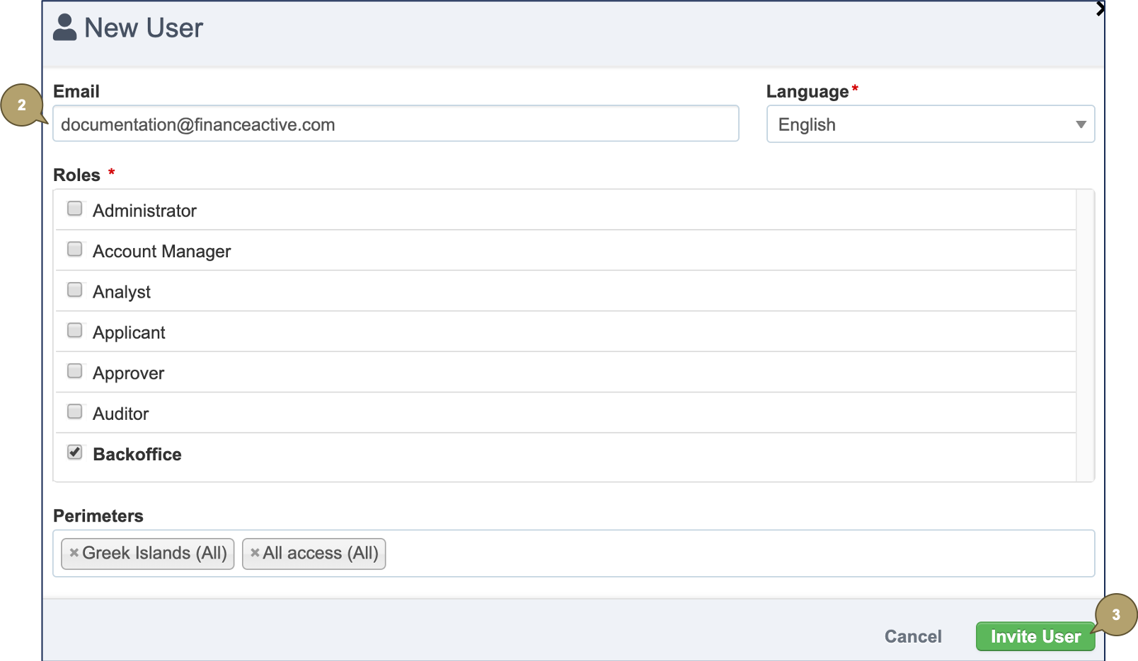The height and width of the screenshot is (661, 1138).
Task: Cancel the new user form
Action: [x=912, y=636]
